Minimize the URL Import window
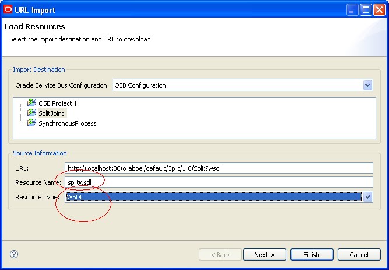Image resolution: width=389 pixels, height=270 pixels. [x=352, y=10]
